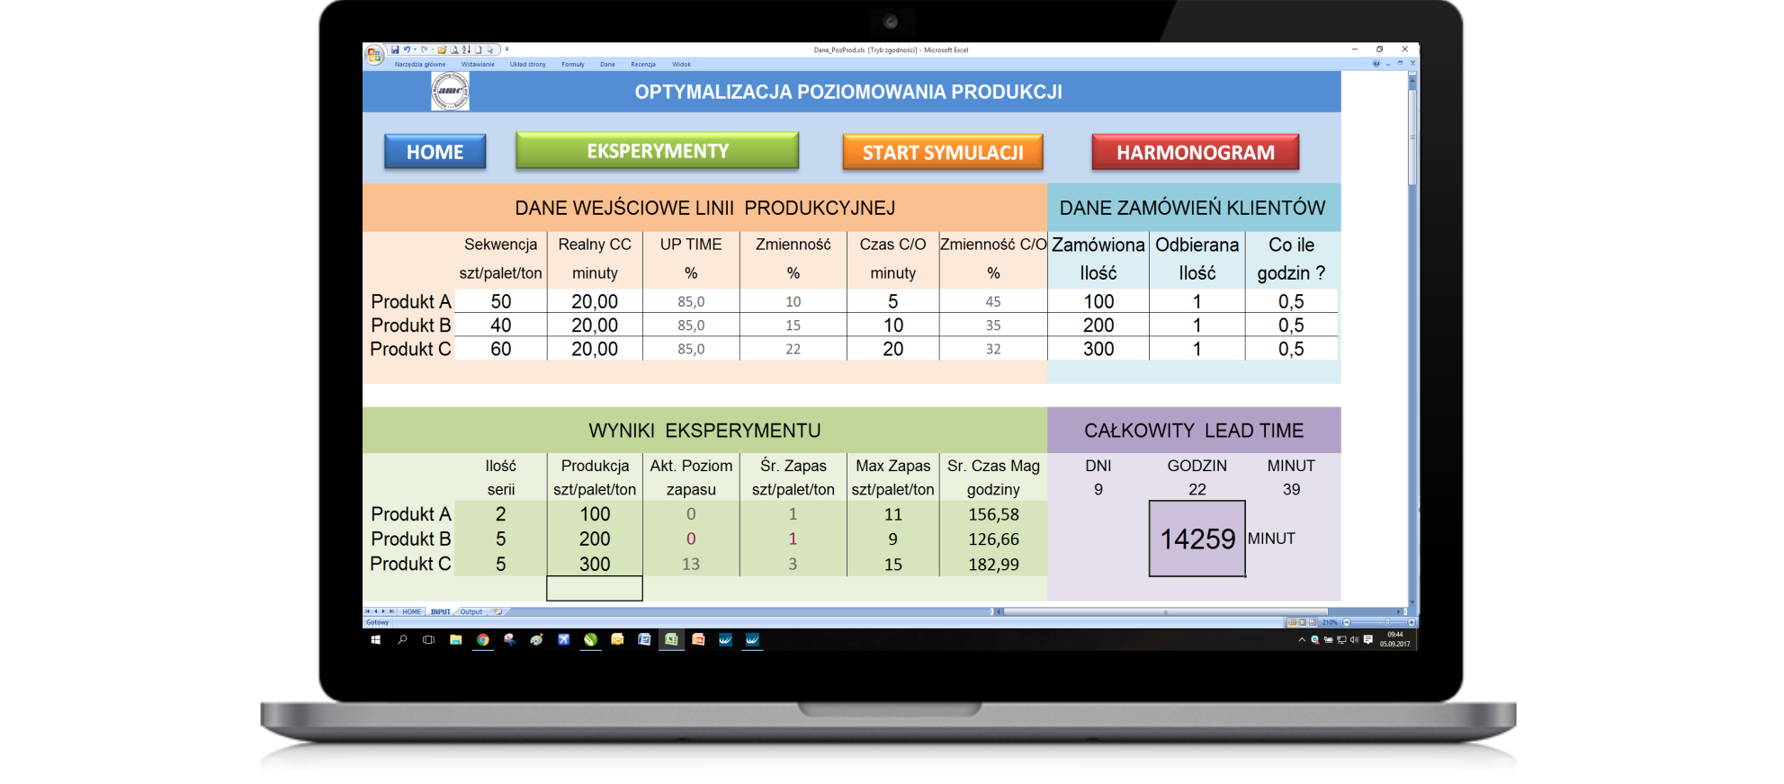Click the zoom in plus button
Screen dimensions: 1784x784
(1412, 622)
